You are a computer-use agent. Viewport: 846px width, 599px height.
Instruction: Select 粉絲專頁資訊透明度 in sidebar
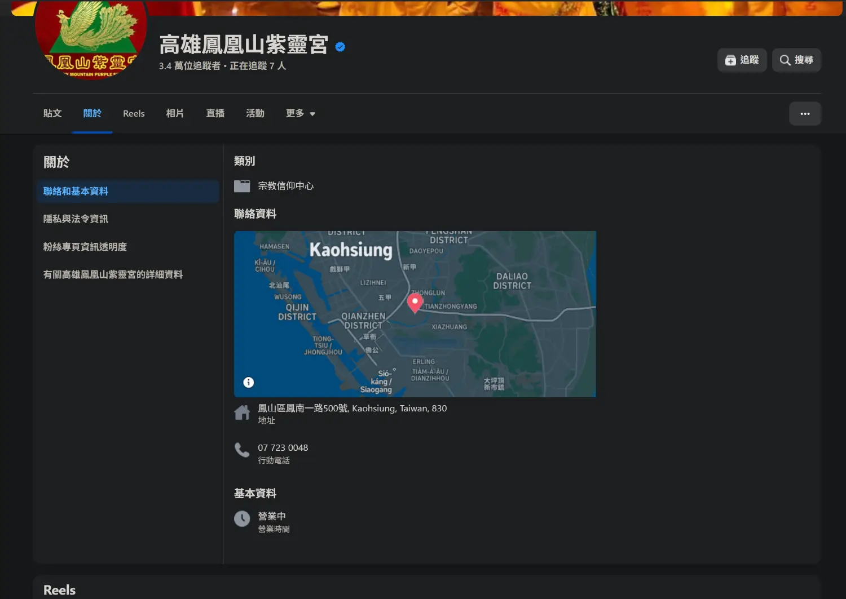[85, 247]
